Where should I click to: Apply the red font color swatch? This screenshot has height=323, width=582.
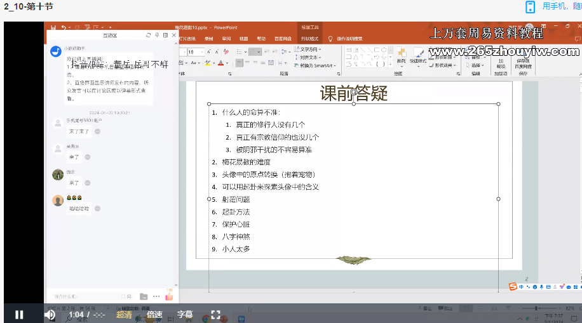coord(221,63)
